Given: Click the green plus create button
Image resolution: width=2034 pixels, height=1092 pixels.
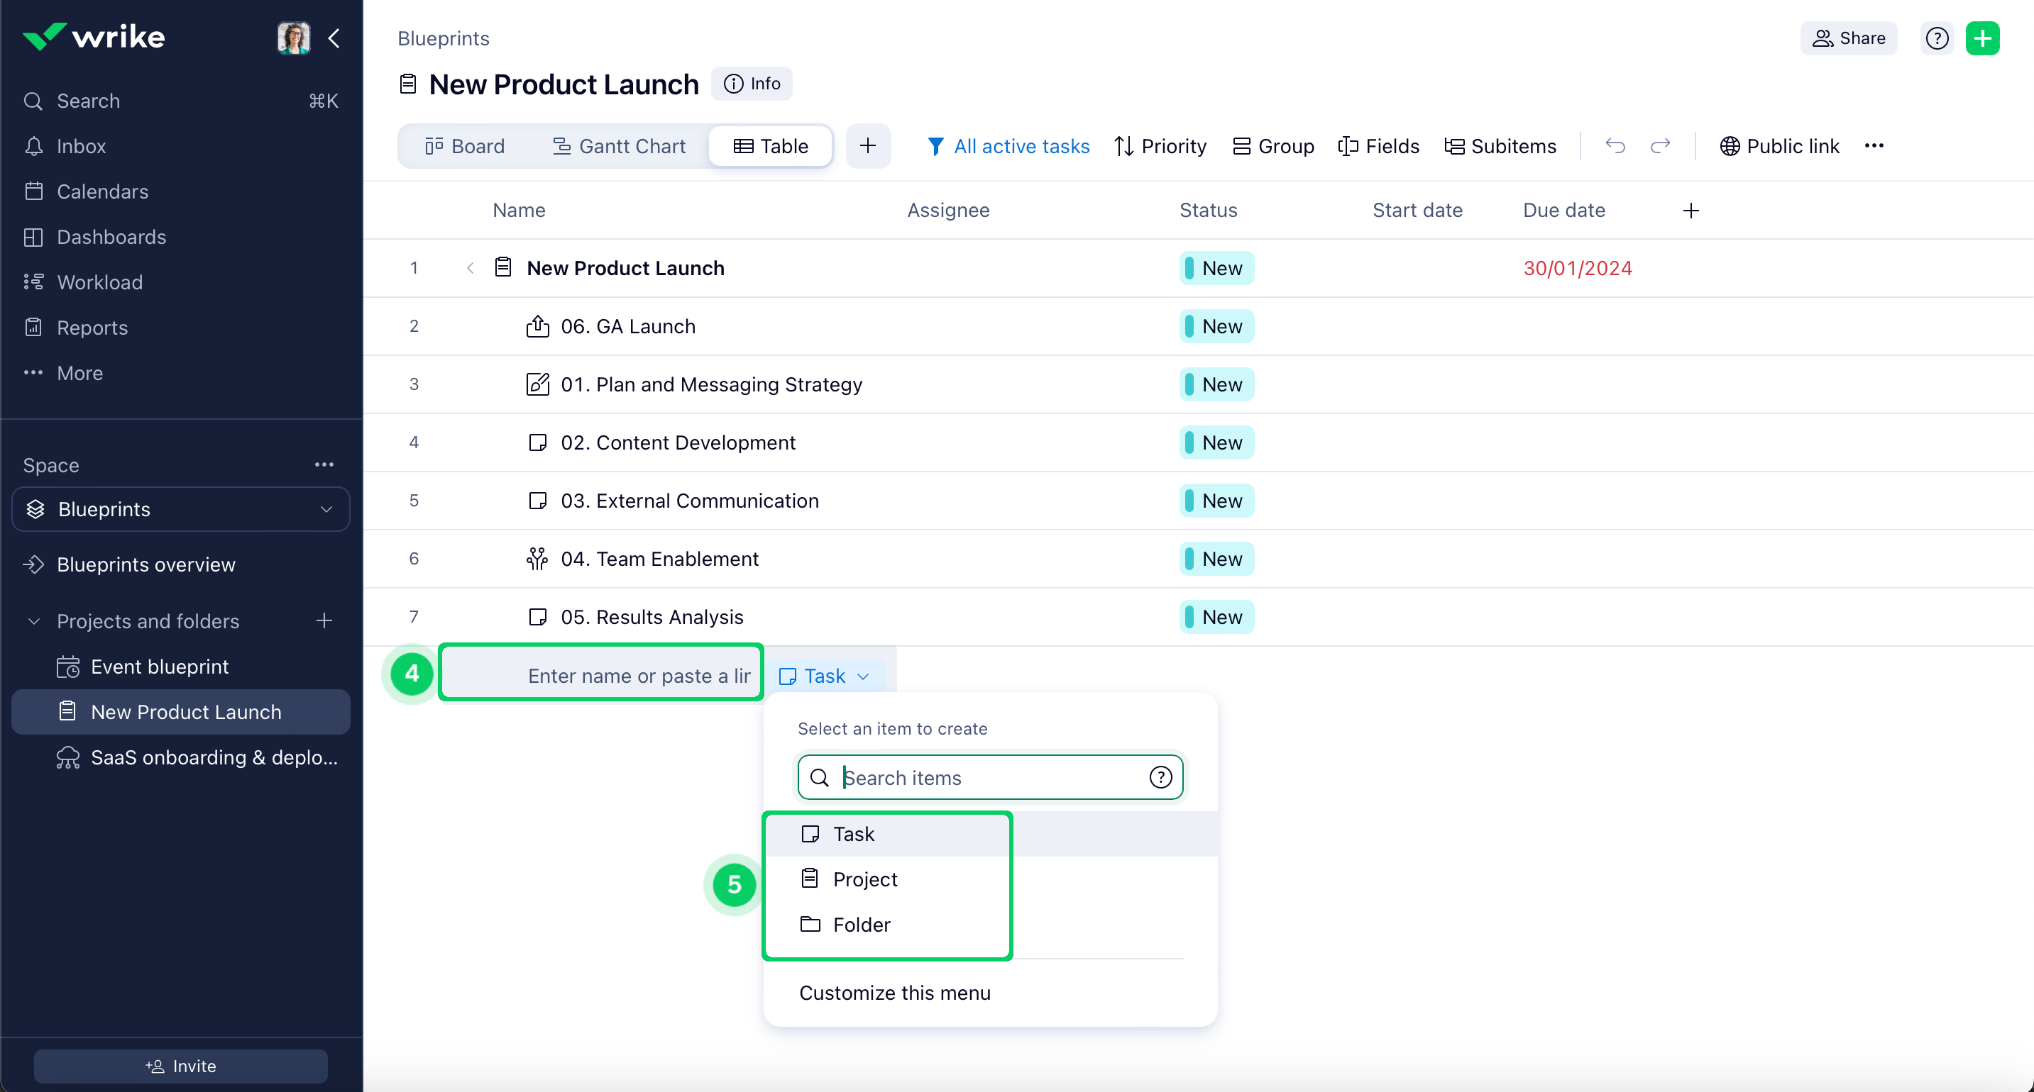Looking at the screenshot, I should 1982,38.
